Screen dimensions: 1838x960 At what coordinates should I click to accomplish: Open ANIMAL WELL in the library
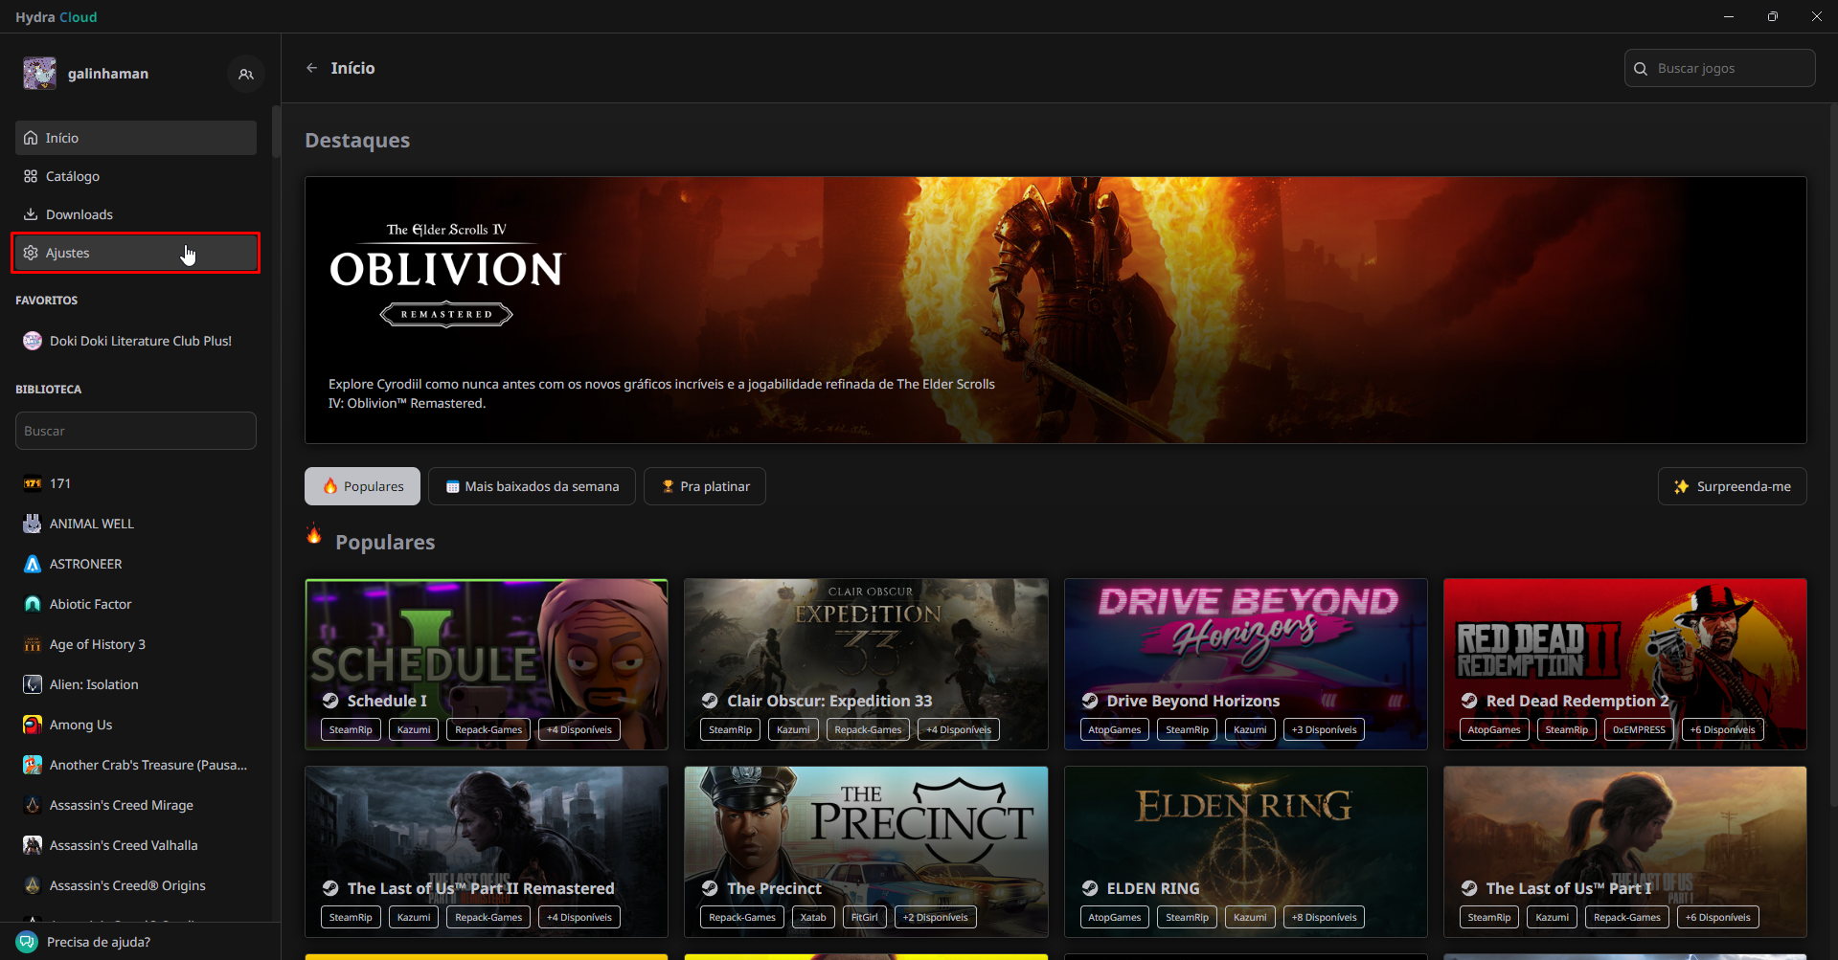click(x=91, y=524)
